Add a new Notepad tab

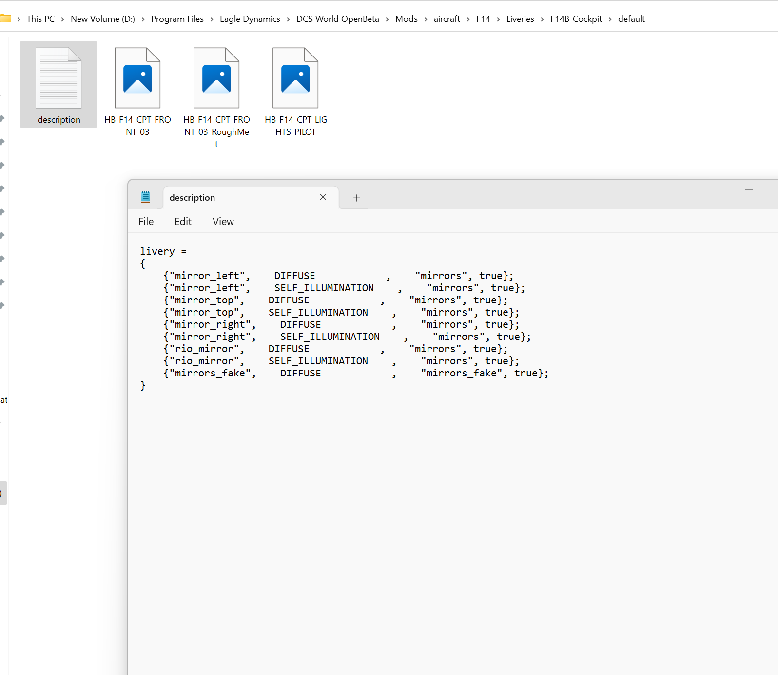[357, 198]
